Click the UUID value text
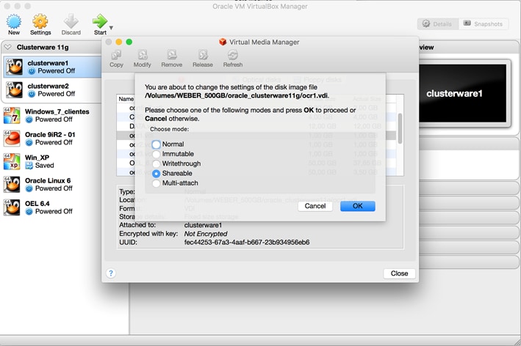Image resolution: width=521 pixels, height=346 pixels. [247, 242]
